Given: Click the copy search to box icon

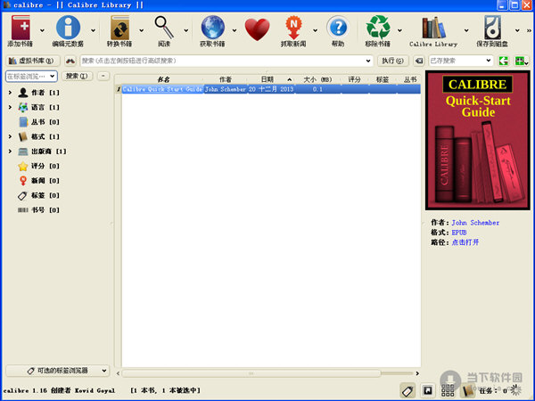Looking at the screenshot, I should tap(504, 61).
